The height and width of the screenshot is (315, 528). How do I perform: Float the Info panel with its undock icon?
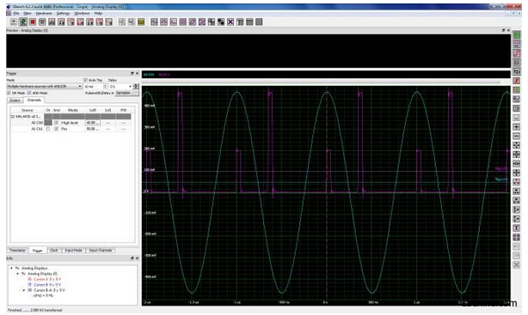pos(132,258)
